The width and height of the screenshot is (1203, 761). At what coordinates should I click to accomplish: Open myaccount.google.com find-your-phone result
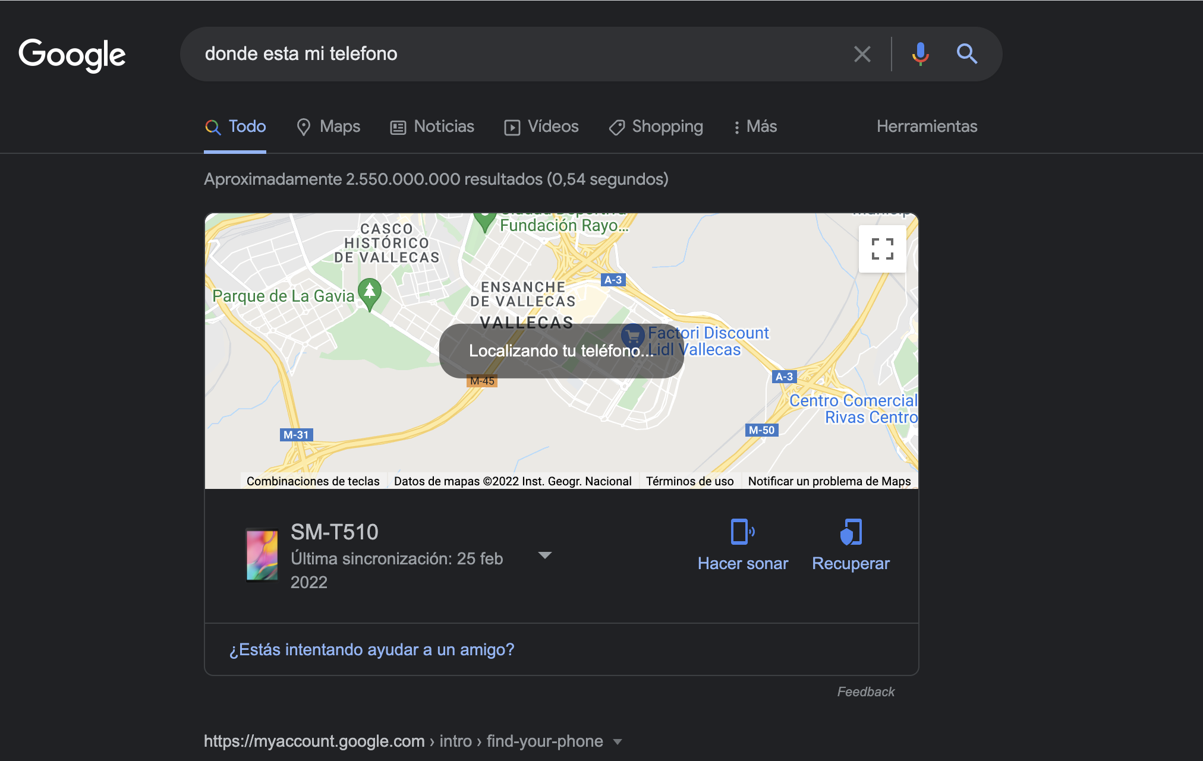[x=403, y=741]
